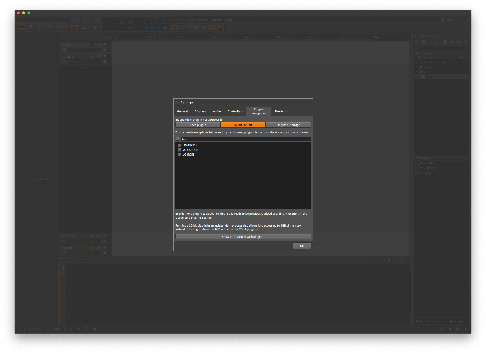The width and height of the screenshot is (486, 353).
Task: Click the tempo value 110.00
Action: click(x=125, y=22)
